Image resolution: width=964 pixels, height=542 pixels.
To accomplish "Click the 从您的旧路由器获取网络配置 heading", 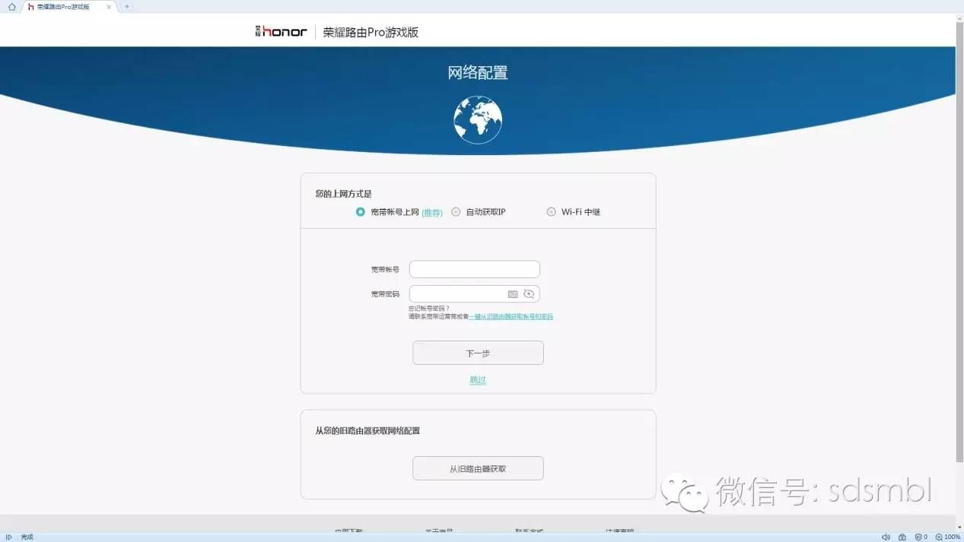I will pyautogui.click(x=367, y=430).
